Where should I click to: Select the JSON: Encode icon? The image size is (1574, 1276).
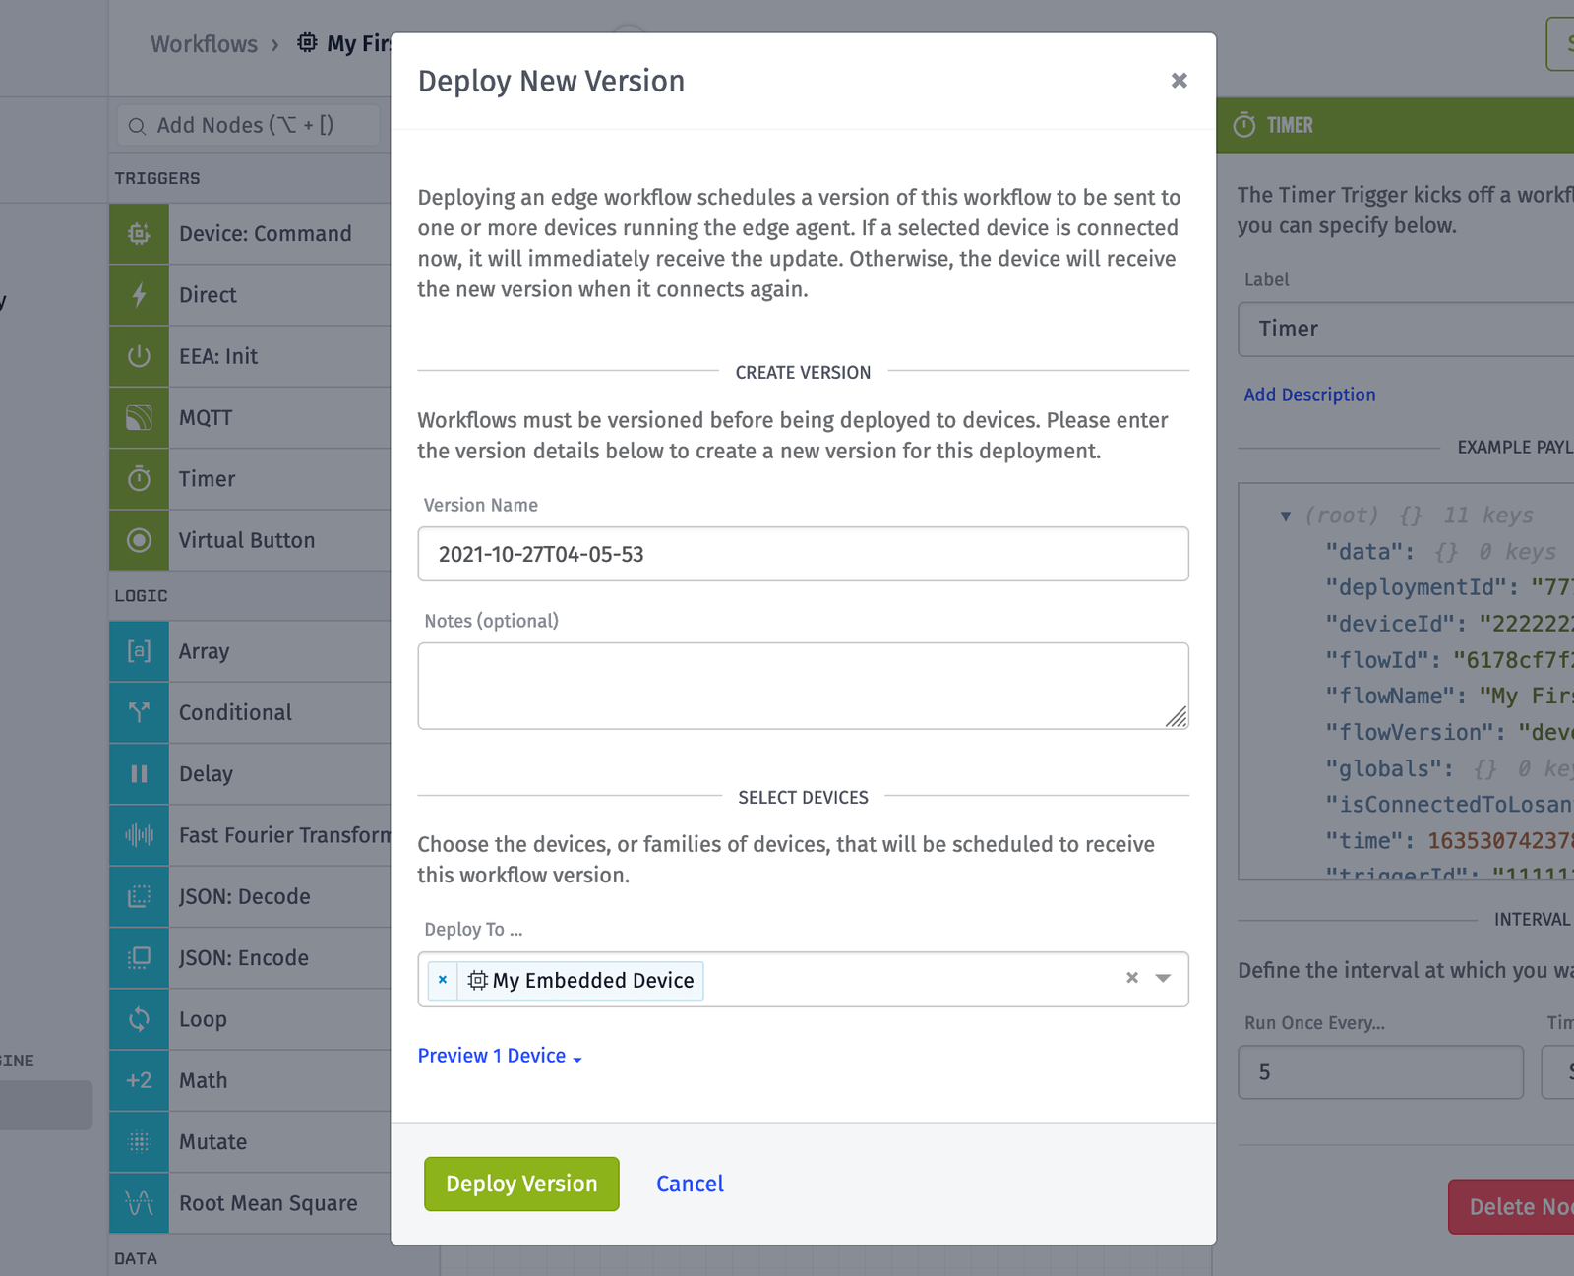139,958
